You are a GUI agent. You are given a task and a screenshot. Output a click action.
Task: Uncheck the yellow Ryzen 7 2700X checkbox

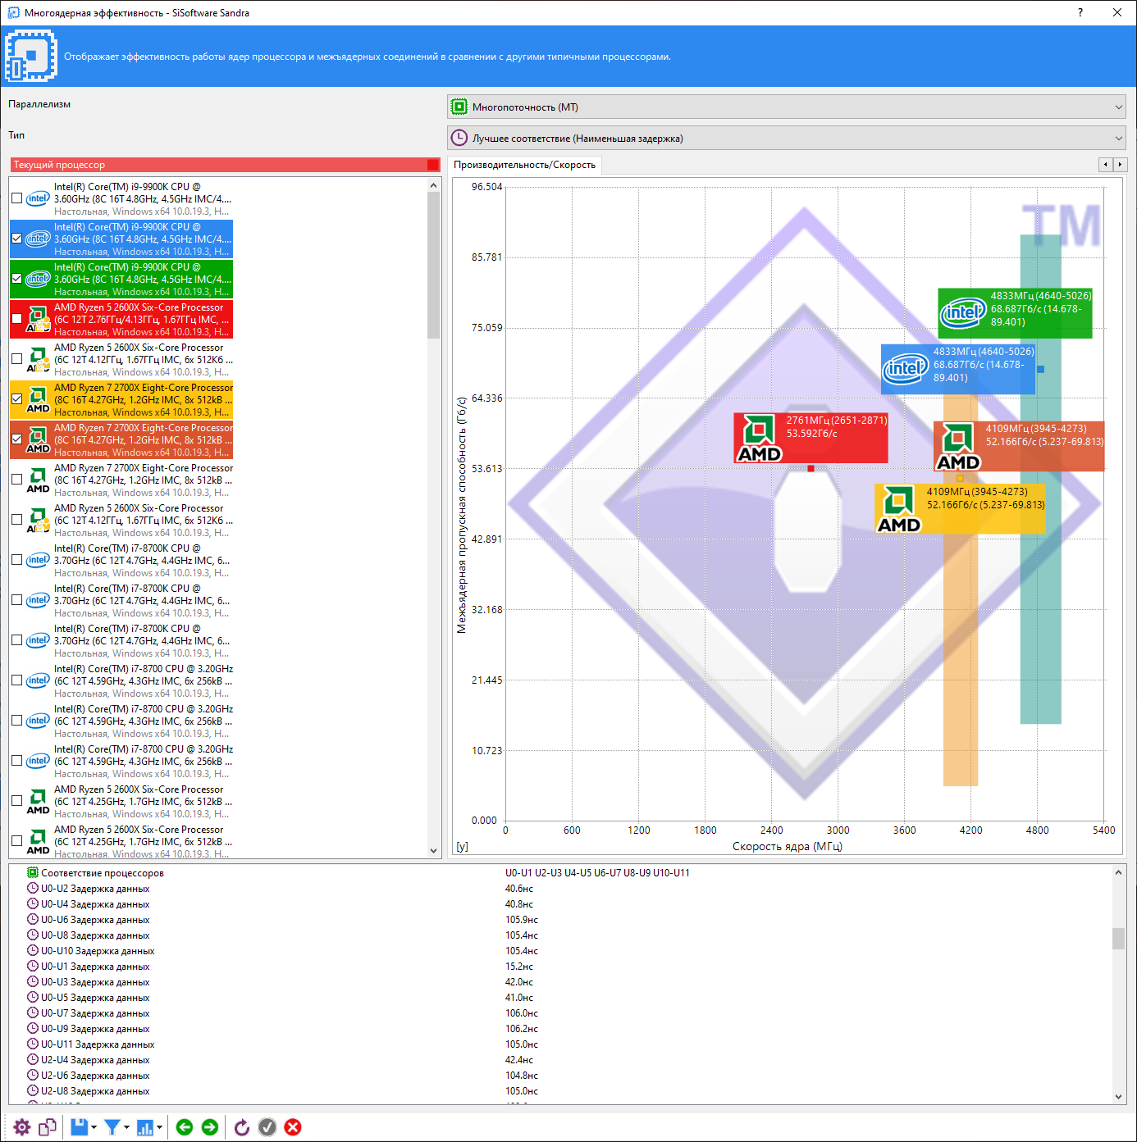[16, 399]
